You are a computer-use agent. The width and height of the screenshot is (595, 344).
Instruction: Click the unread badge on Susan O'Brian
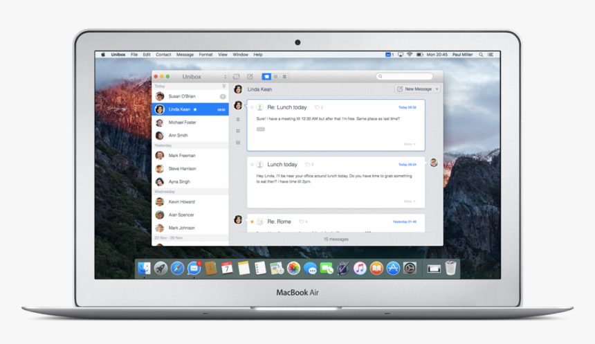(223, 96)
